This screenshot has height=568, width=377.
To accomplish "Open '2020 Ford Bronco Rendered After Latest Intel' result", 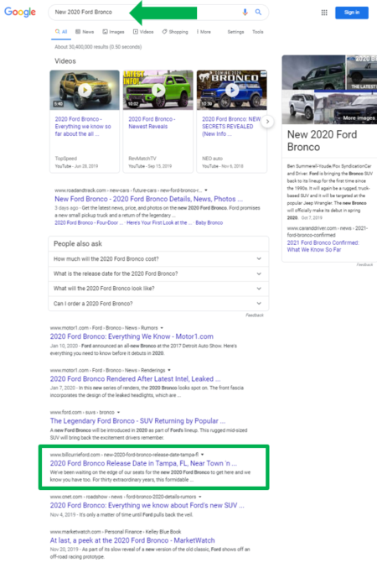I will 135,379.
